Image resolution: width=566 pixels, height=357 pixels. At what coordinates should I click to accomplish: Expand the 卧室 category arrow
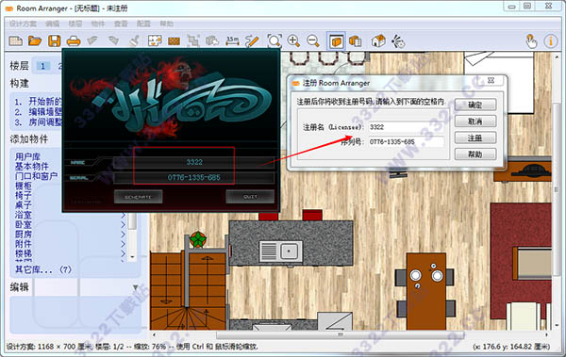click(x=123, y=225)
